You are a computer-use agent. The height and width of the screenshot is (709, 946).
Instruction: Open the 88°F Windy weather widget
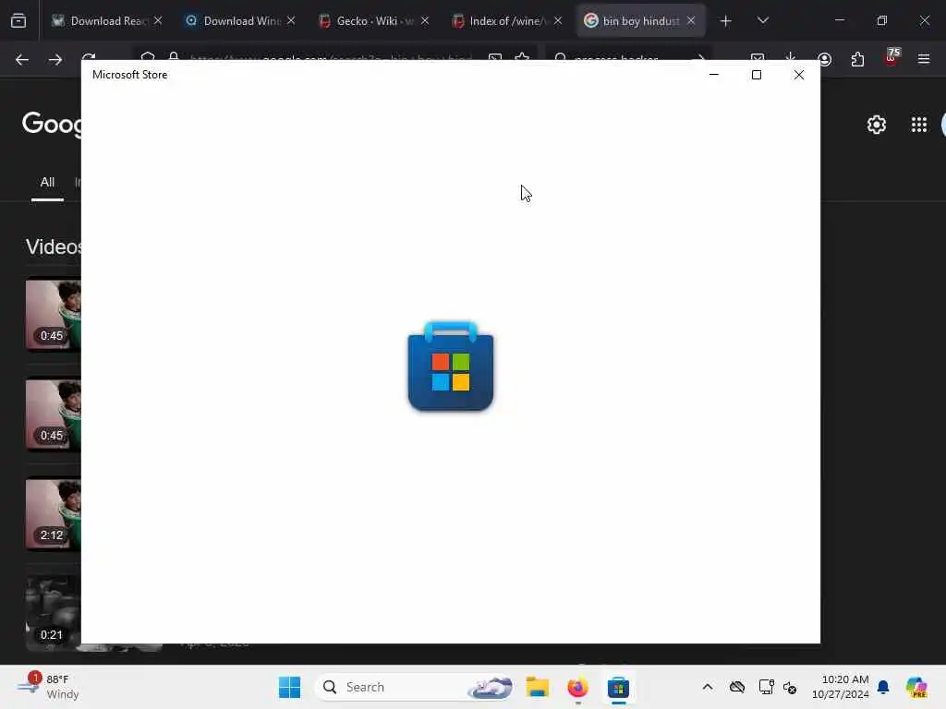click(x=48, y=687)
